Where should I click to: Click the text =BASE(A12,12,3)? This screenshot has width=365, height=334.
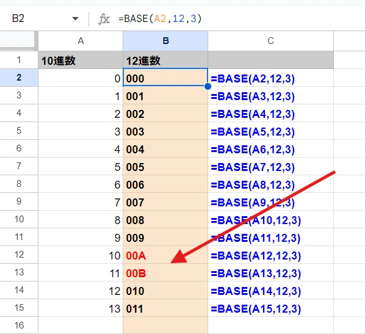(x=256, y=256)
